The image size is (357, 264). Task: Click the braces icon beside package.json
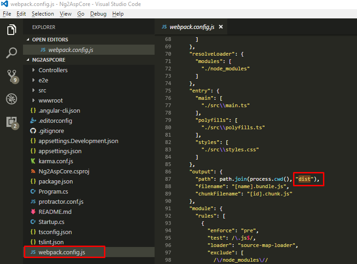coord(33,181)
